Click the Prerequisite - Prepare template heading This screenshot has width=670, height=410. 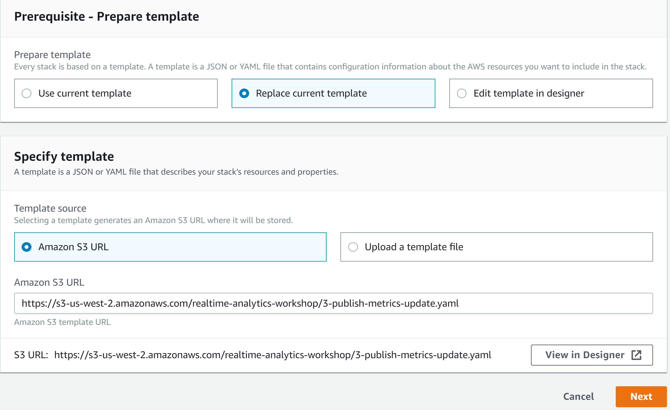click(x=107, y=16)
